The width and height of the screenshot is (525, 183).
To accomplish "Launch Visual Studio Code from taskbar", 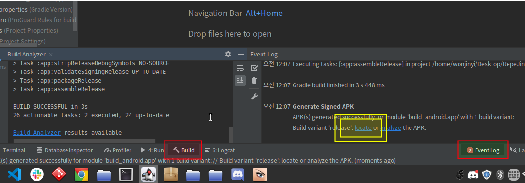I will (x=15, y=174).
